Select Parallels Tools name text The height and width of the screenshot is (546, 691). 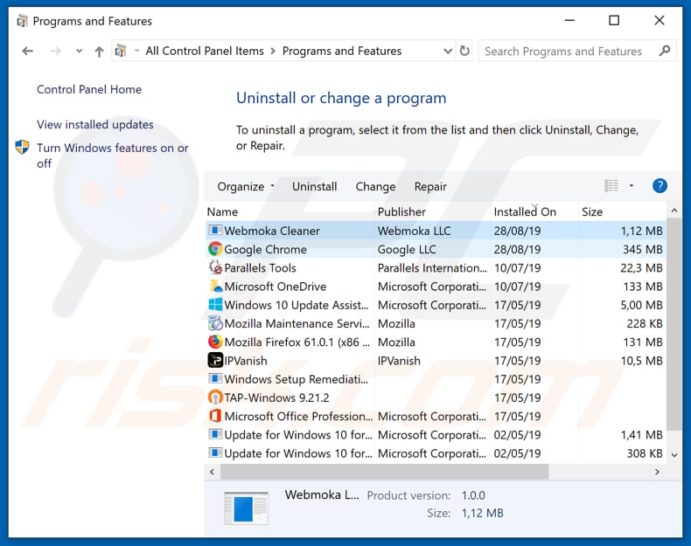[260, 267]
